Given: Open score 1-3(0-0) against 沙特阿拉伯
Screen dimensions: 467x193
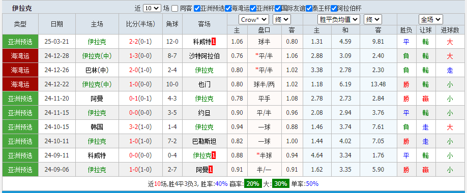Looking at the screenshot, I should (140, 55).
